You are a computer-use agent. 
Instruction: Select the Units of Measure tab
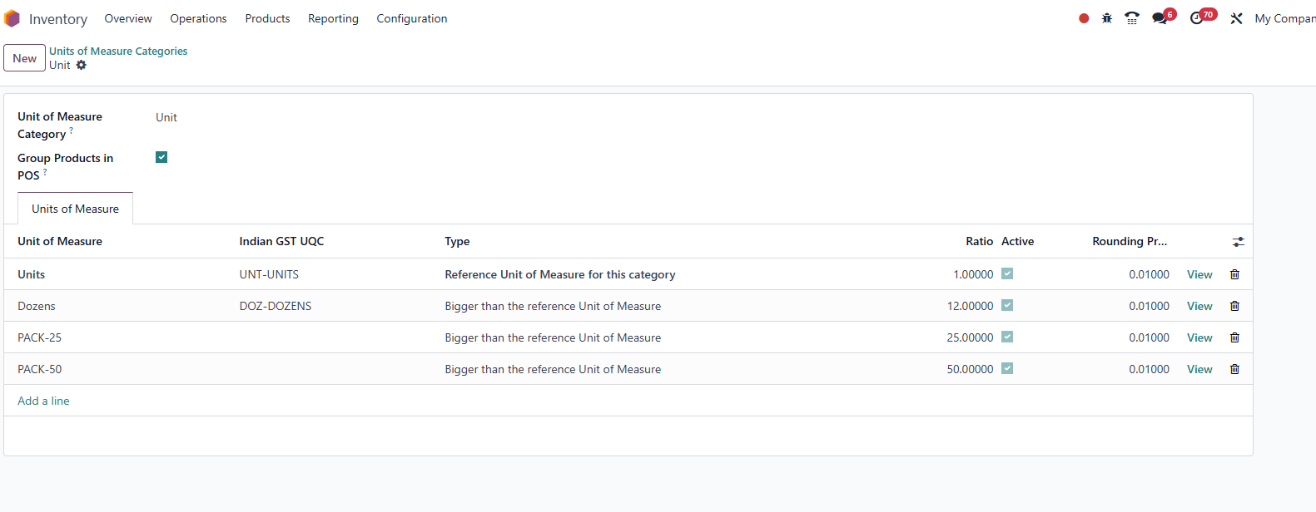click(x=75, y=209)
